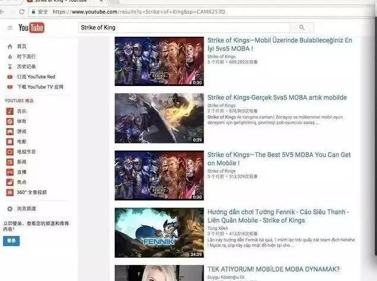
Task: Click the 0:39 duration video thumbnail
Action: [159, 118]
